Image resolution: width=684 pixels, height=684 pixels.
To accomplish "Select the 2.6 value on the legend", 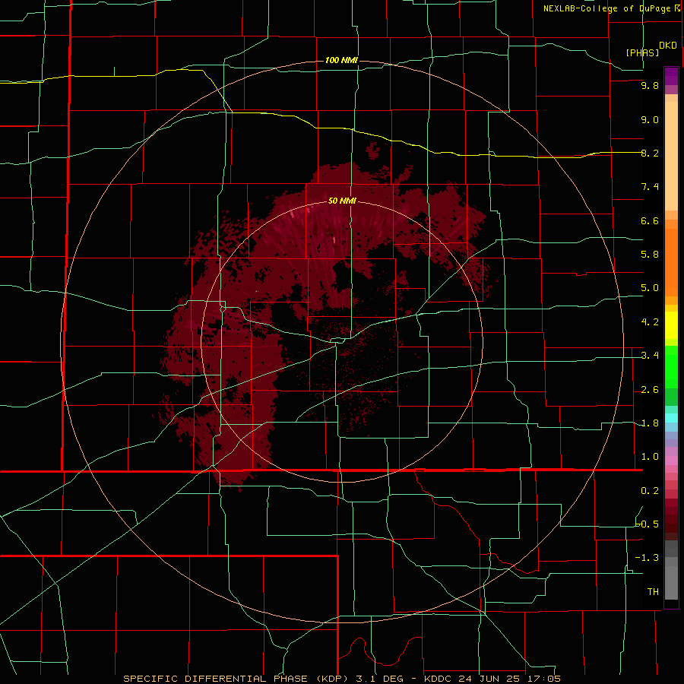I will pos(650,390).
